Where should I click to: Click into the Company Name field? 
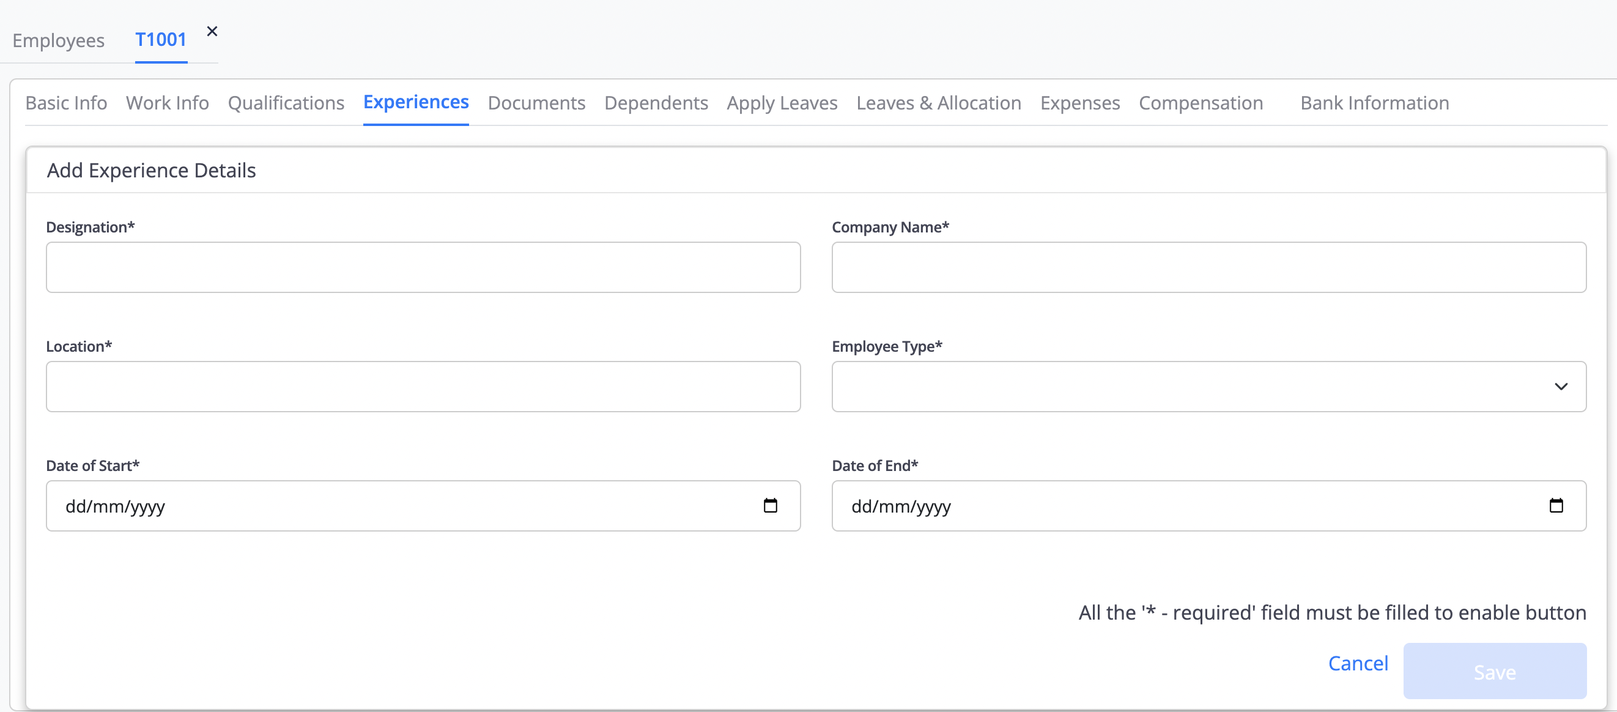(1208, 267)
